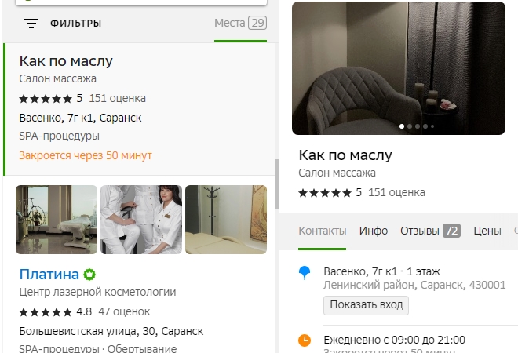Open first Платина photo with treatment chair
The width and height of the screenshot is (518, 353).
(57, 220)
